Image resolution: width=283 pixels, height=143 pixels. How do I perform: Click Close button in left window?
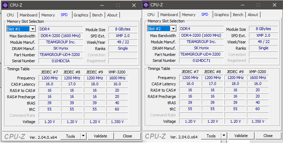127,136
